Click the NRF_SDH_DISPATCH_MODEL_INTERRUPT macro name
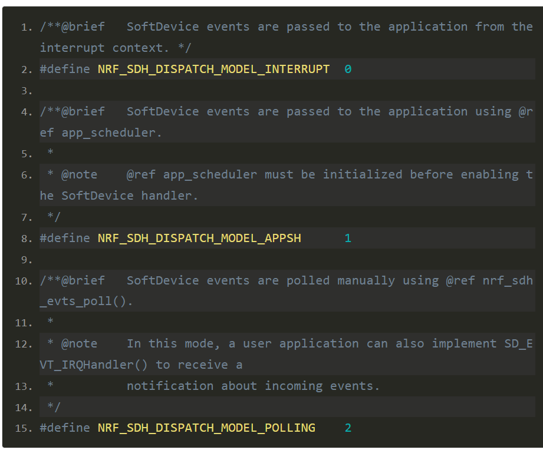543x450 pixels. [213, 69]
